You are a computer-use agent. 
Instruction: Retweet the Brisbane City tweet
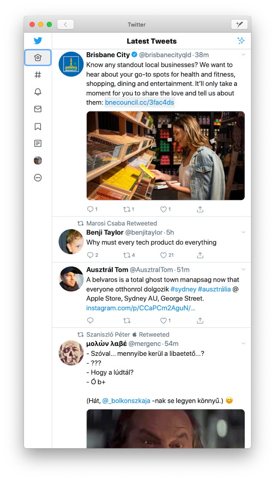pos(129,210)
